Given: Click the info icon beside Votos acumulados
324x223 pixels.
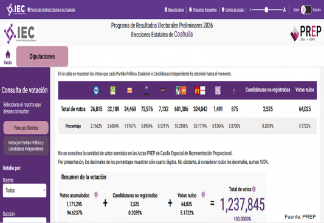Looking at the screenshot, I should tap(96, 194).
